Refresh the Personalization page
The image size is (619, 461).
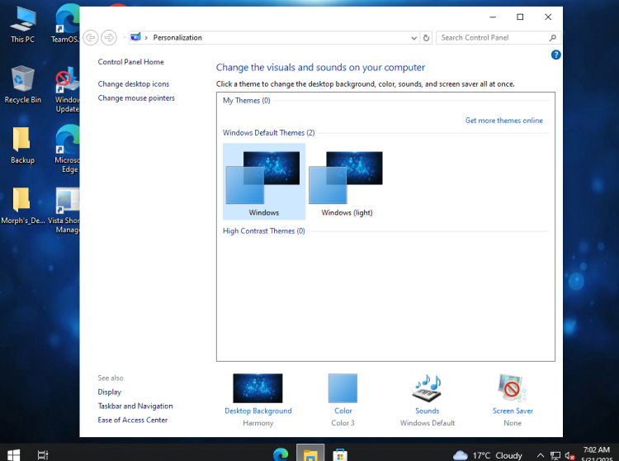click(x=426, y=38)
